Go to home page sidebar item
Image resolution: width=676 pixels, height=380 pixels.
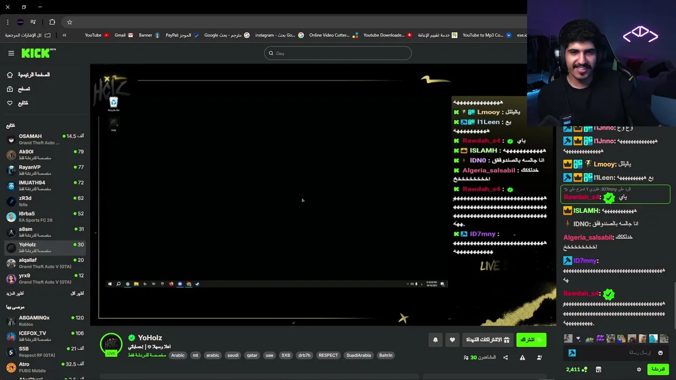point(29,75)
